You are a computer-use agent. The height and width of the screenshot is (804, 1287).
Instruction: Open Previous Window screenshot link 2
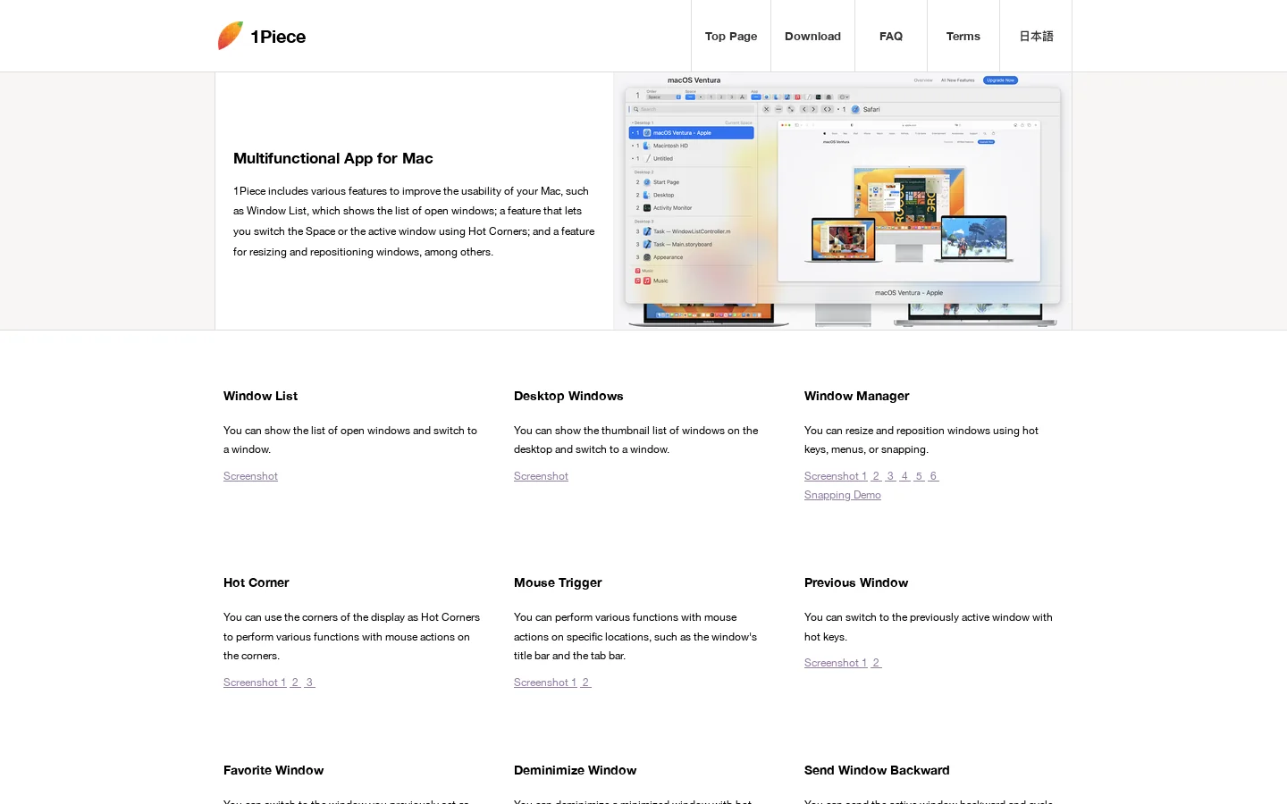(x=877, y=663)
